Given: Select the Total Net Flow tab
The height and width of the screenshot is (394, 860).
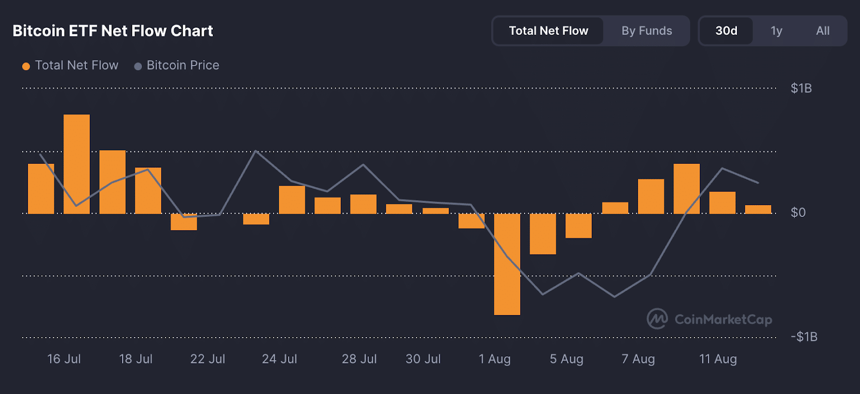Looking at the screenshot, I should pyautogui.click(x=547, y=31).
